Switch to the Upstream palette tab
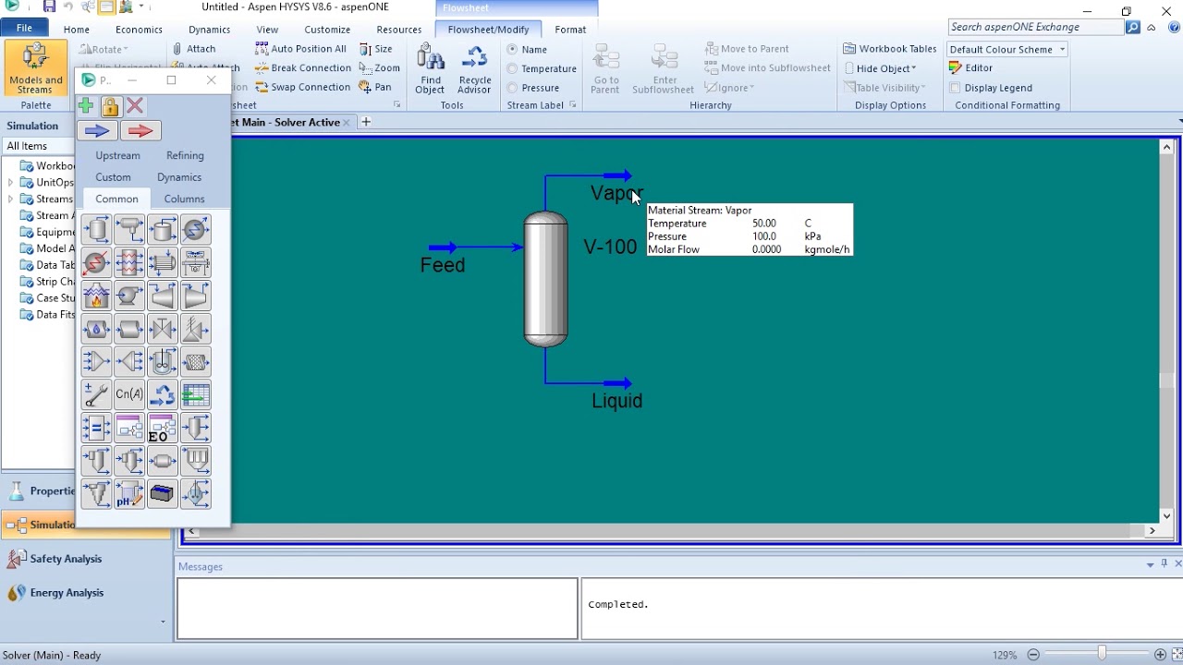This screenshot has width=1183, height=665. coord(117,155)
